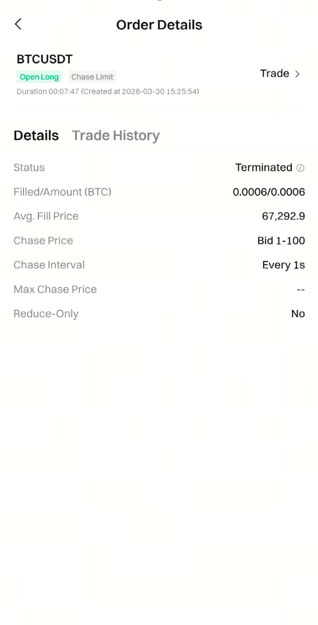Click the 0.0006/0.0006 filled amount value

pyautogui.click(x=268, y=192)
